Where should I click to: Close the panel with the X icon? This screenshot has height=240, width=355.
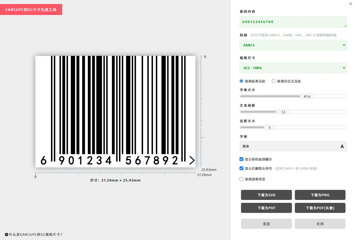point(350,4)
